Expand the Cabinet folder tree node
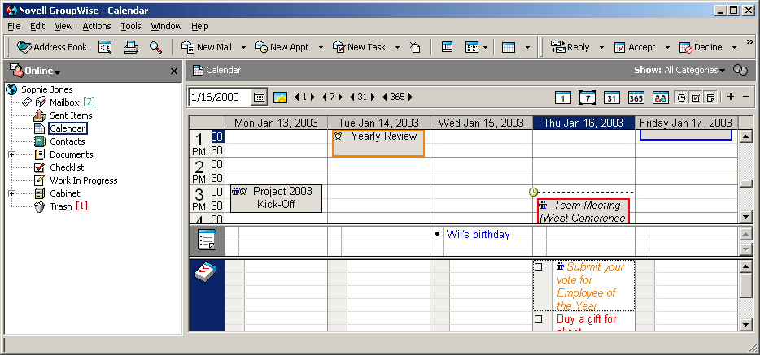Viewport: 760px width, 355px height. [x=11, y=193]
